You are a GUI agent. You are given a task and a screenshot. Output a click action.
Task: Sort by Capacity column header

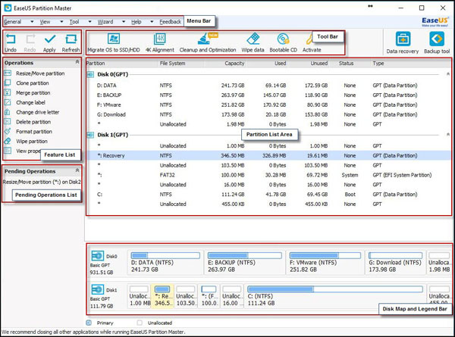point(234,63)
